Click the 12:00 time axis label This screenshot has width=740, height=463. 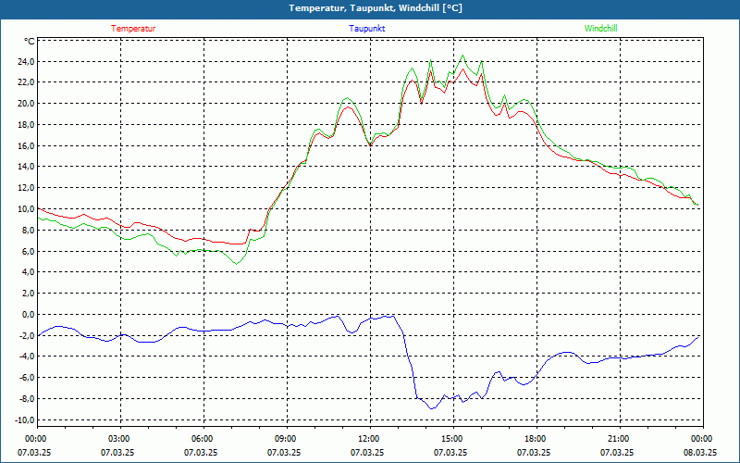point(370,439)
